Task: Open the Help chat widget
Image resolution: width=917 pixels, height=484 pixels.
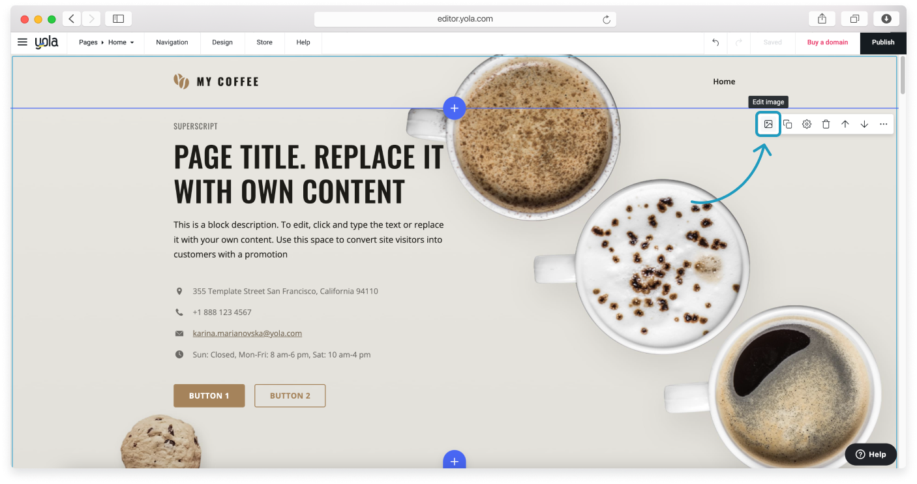Action: click(871, 455)
